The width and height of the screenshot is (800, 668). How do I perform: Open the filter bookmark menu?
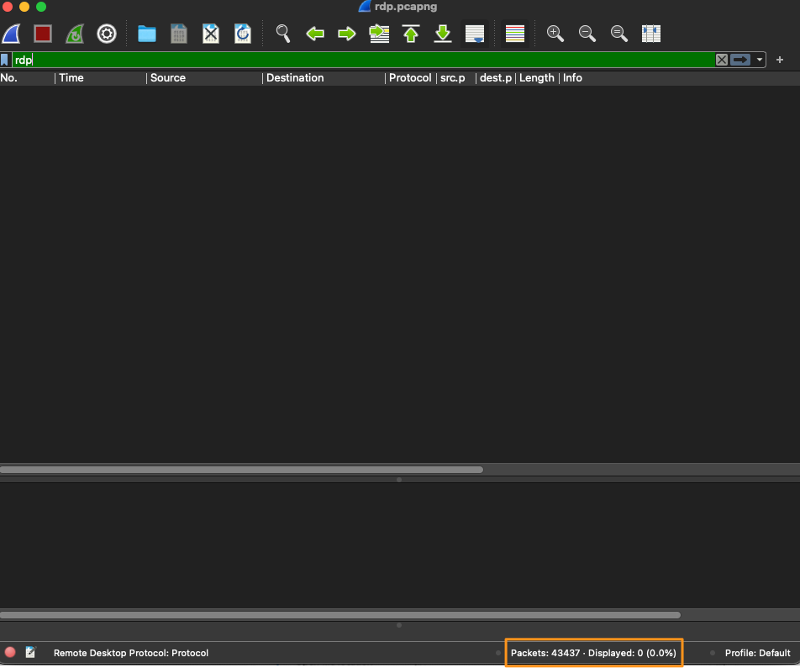(5, 60)
